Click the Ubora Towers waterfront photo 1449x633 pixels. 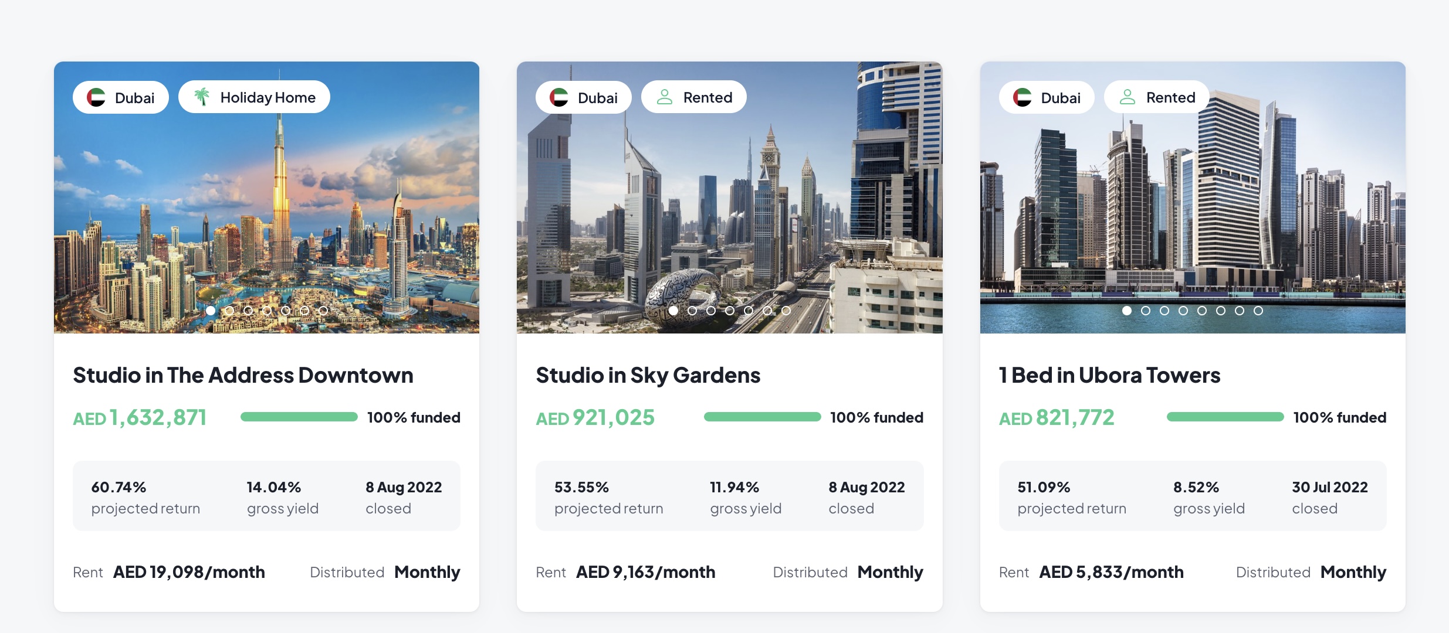1192,205
